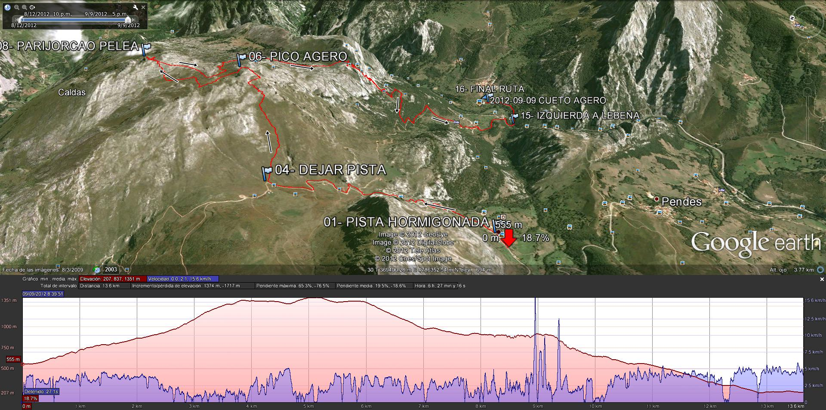Click the 2003 historical imagery button
826x410 pixels.
pos(111,270)
